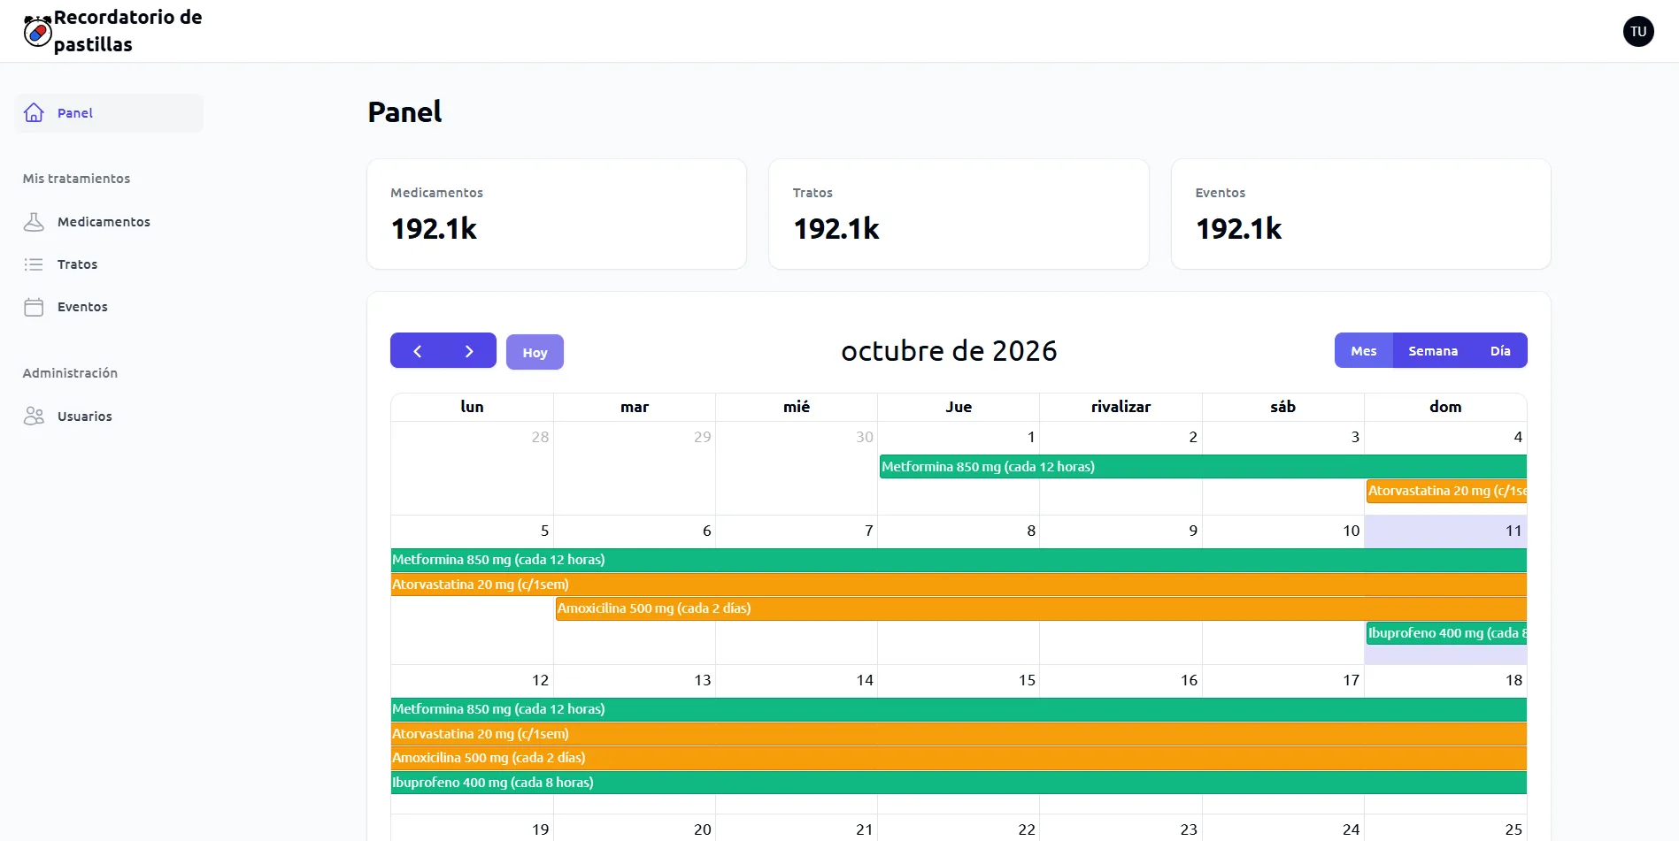Go to the next month
The height and width of the screenshot is (841, 1679).
470,351
